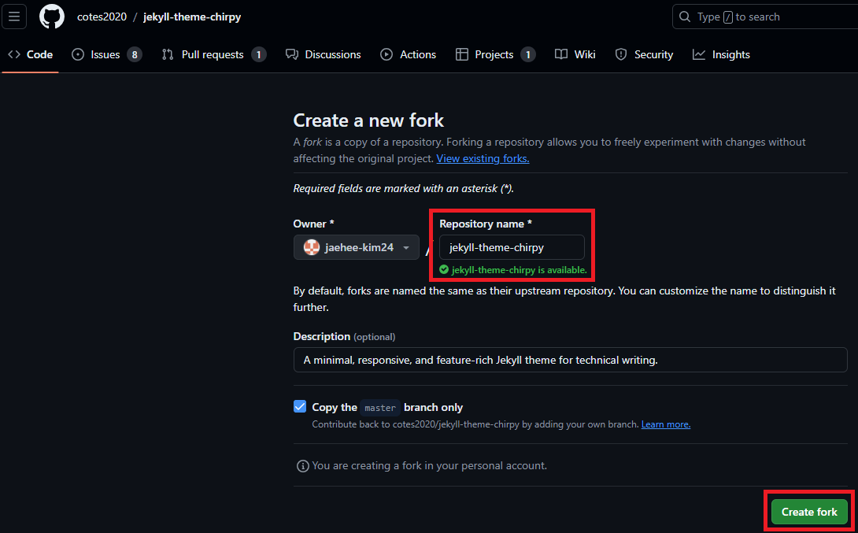
Task: Click the Pull requests count badge
Action: [x=259, y=55]
